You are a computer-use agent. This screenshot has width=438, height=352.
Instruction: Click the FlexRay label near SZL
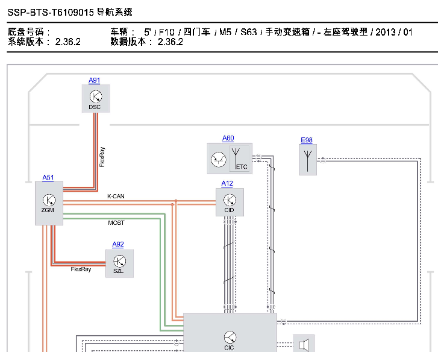[x=81, y=269]
